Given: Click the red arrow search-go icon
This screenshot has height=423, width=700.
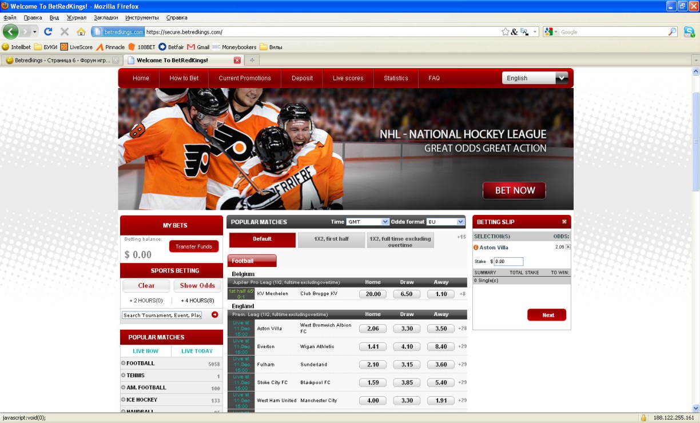Looking at the screenshot, I should click(x=214, y=314).
